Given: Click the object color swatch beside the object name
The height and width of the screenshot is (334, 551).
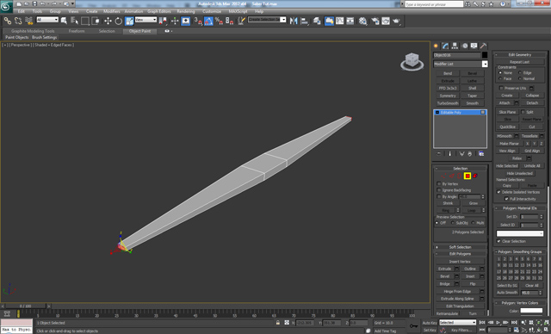Looking at the screenshot, I should point(485,55).
